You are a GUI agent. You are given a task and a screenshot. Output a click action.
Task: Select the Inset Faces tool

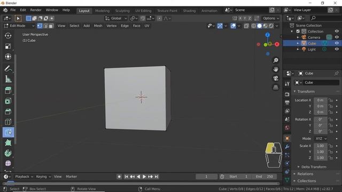point(8,101)
